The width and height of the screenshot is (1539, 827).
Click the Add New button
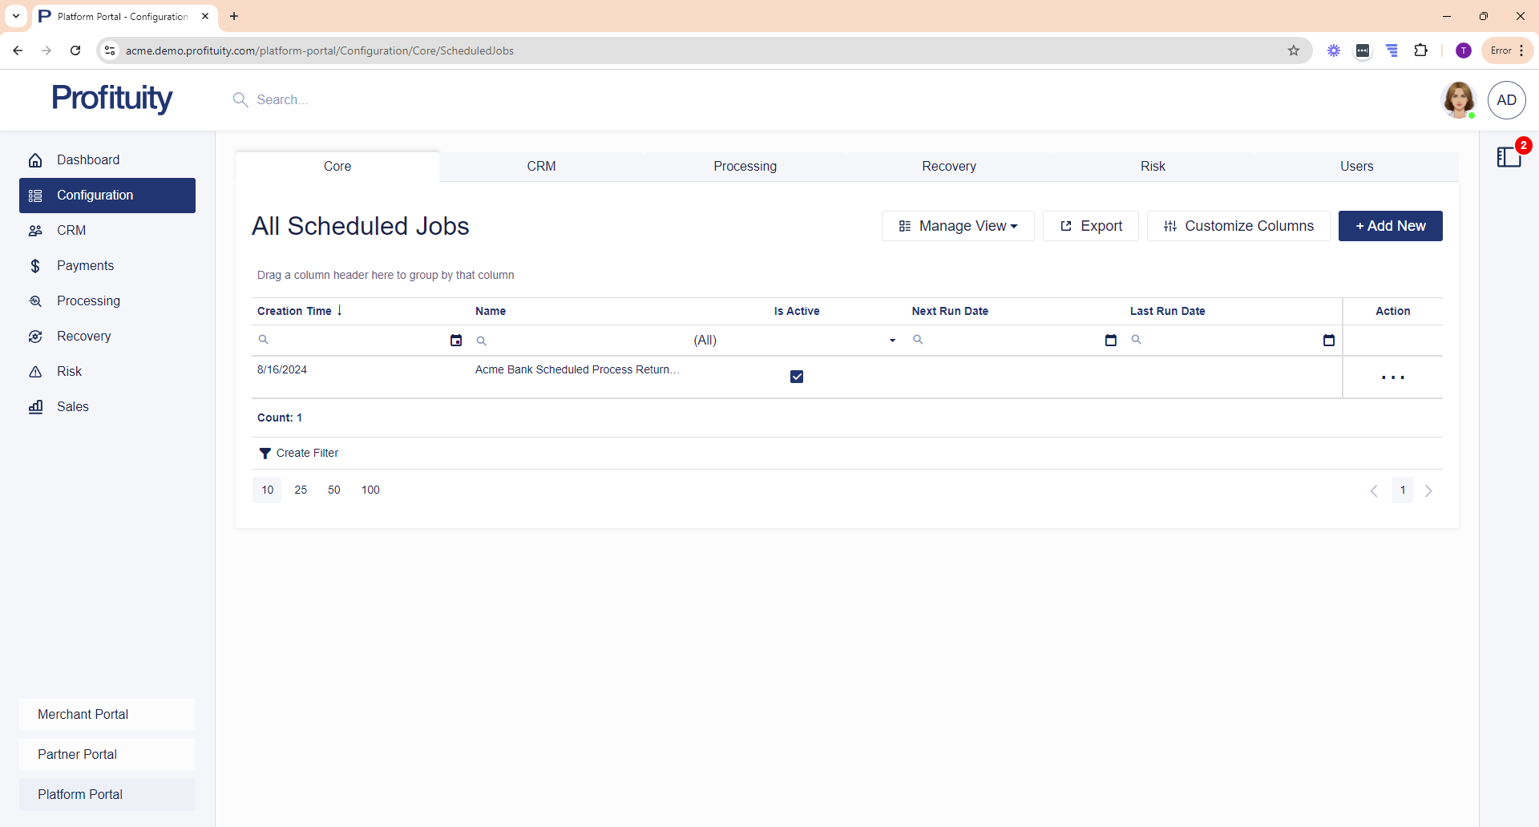pos(1390,226)
